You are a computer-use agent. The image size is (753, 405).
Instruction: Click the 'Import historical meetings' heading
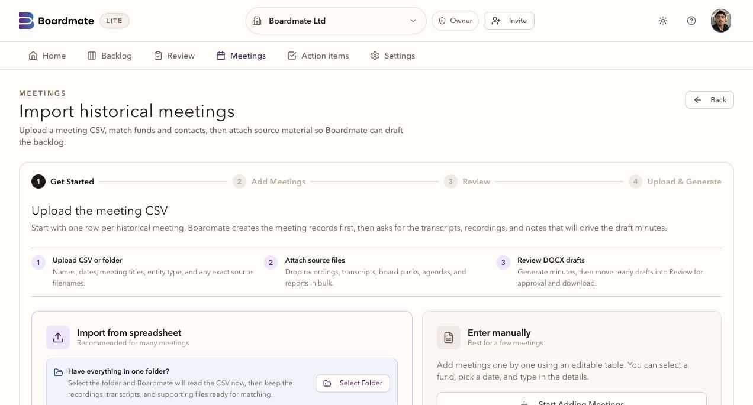[x=127, y=111]
